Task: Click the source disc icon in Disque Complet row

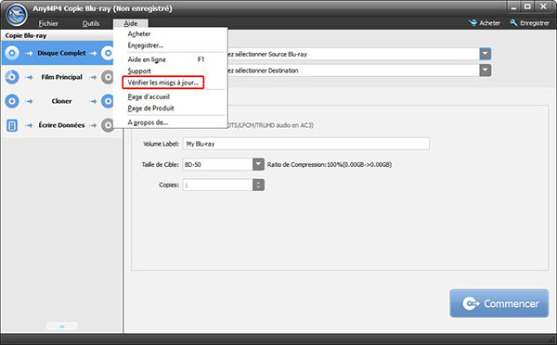Action: [12, 53]
